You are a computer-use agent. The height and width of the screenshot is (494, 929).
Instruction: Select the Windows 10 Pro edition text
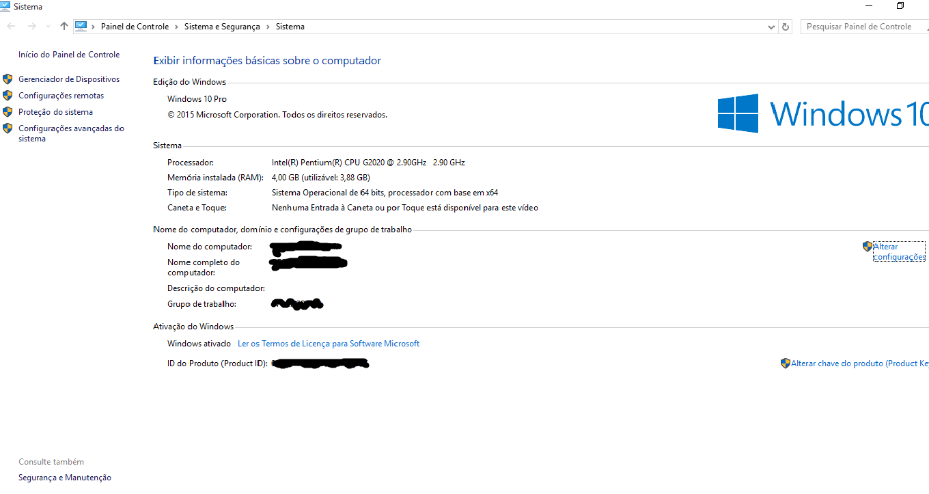pyautogui.click(x=197, y=99)
